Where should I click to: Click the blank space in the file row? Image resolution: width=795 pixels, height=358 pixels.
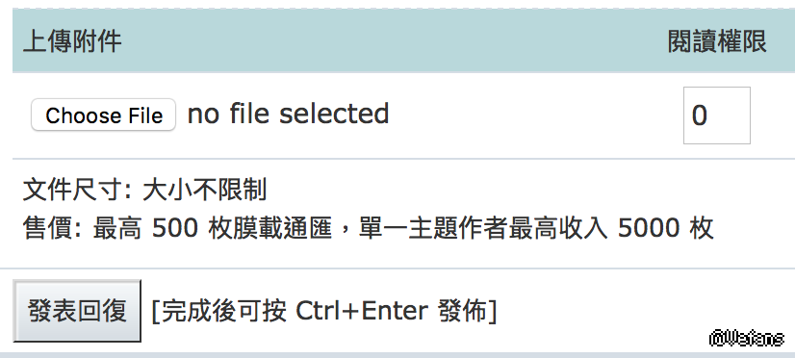[x=536, y=115]
